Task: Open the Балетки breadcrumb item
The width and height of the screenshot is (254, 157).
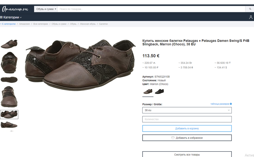Action: [103, 24]
